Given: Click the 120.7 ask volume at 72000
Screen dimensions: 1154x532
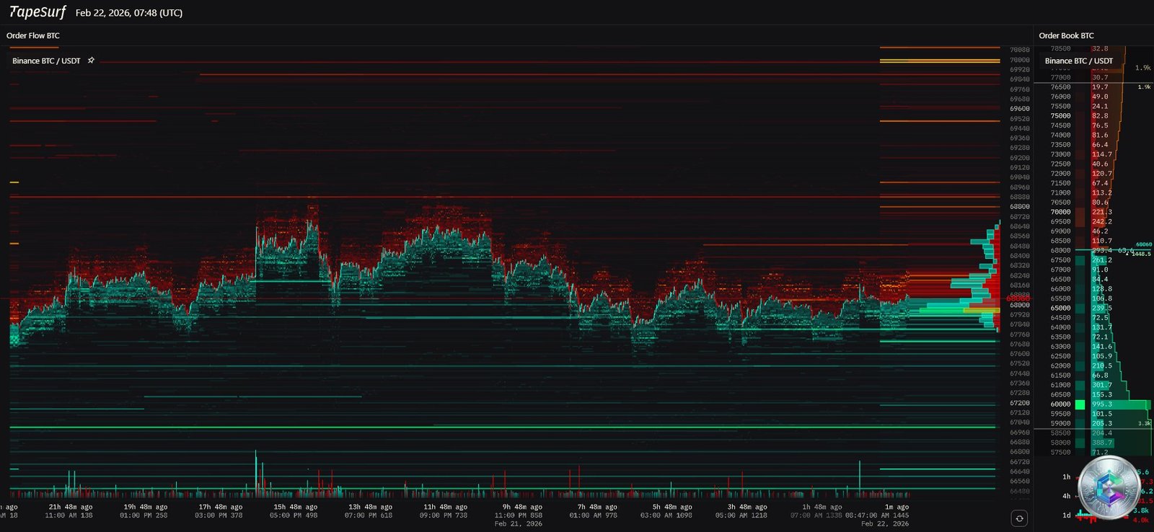Looking at the screenshot, I should tap(1101, 174).
